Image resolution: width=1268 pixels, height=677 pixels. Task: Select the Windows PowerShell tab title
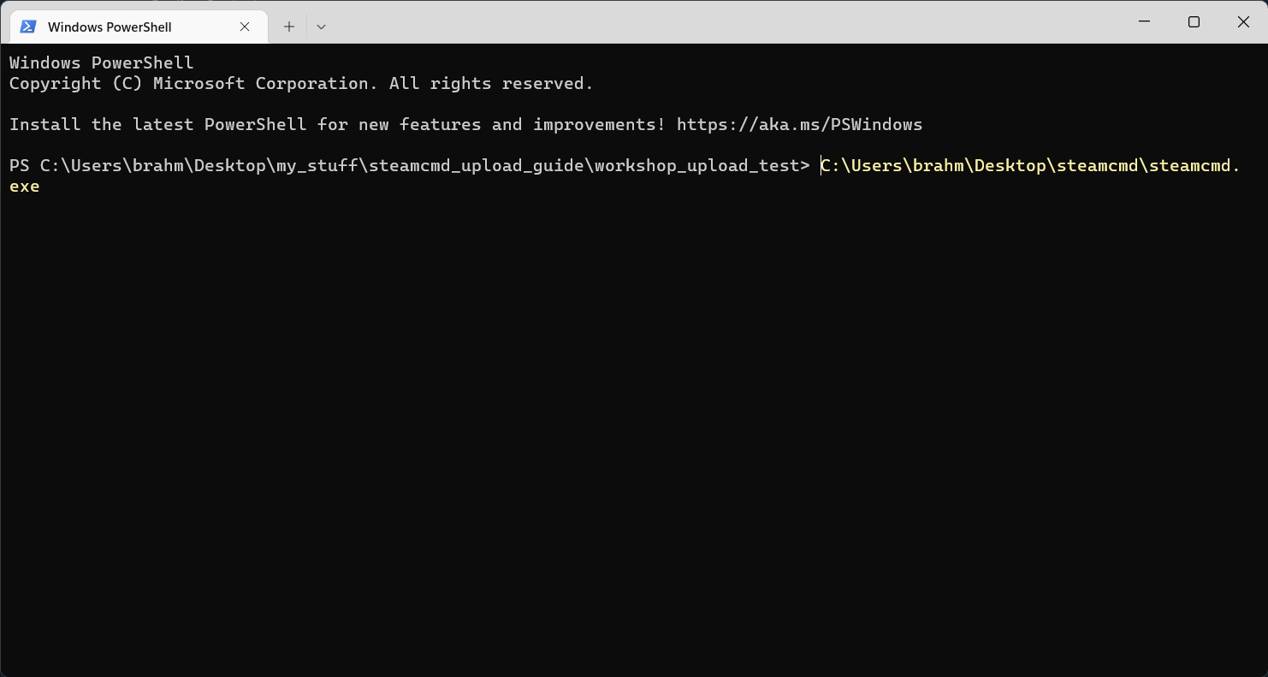110,27
